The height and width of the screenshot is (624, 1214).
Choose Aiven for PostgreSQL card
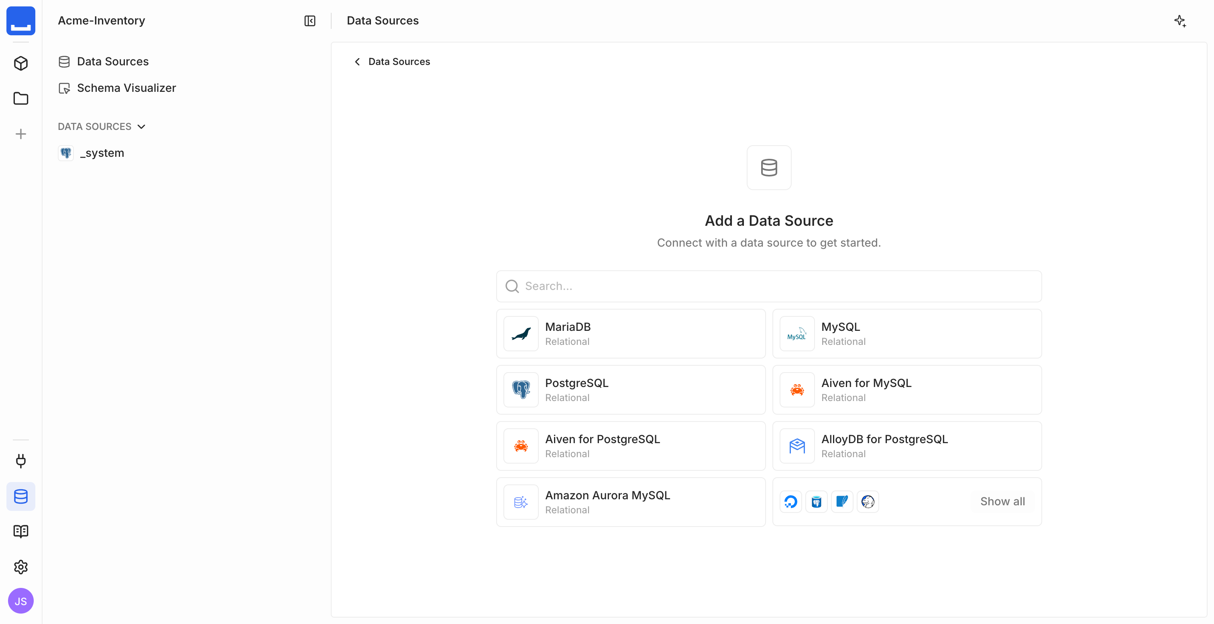point(631,446)
